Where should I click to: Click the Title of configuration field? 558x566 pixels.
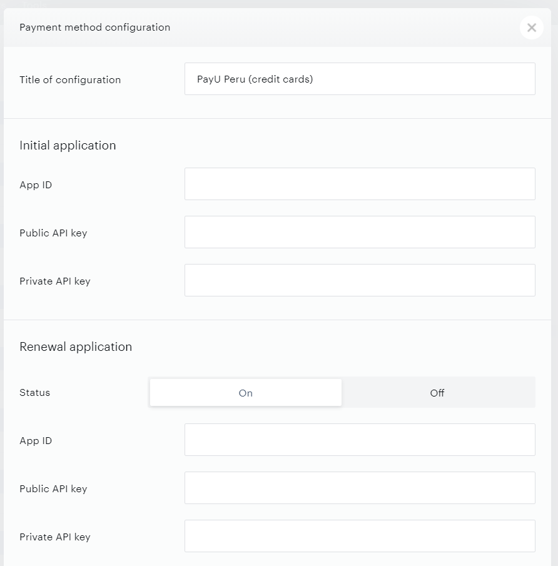coord(360,79)
